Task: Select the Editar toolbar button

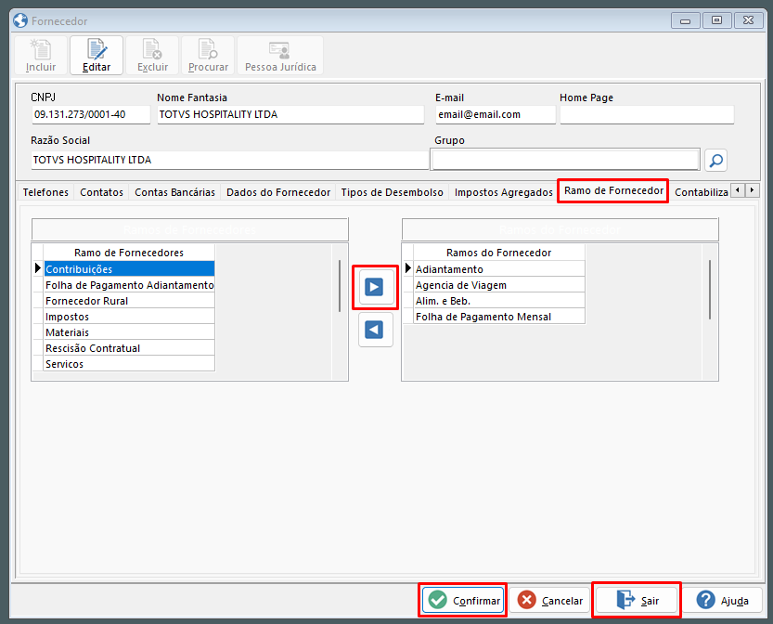Action: tap(97, 56)
